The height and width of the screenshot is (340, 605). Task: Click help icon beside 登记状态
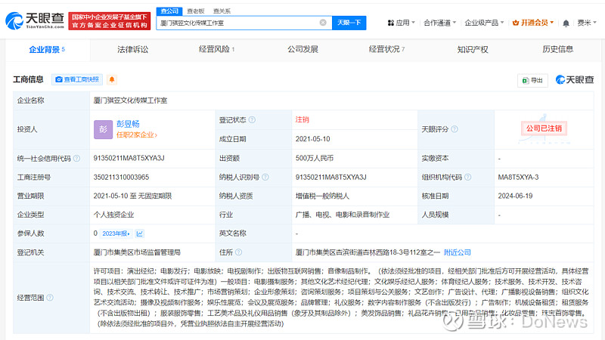tap(252, 120)
